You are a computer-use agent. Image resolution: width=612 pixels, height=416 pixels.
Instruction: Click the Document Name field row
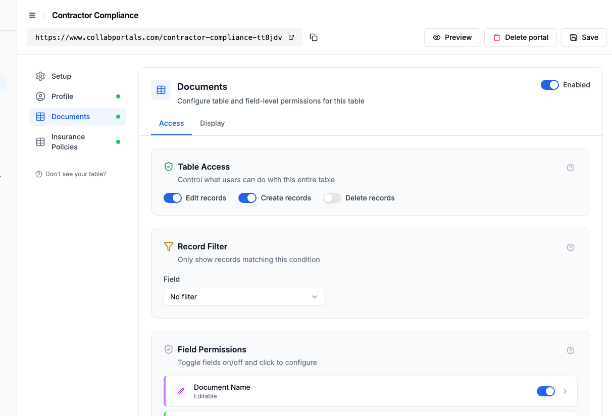371,391
